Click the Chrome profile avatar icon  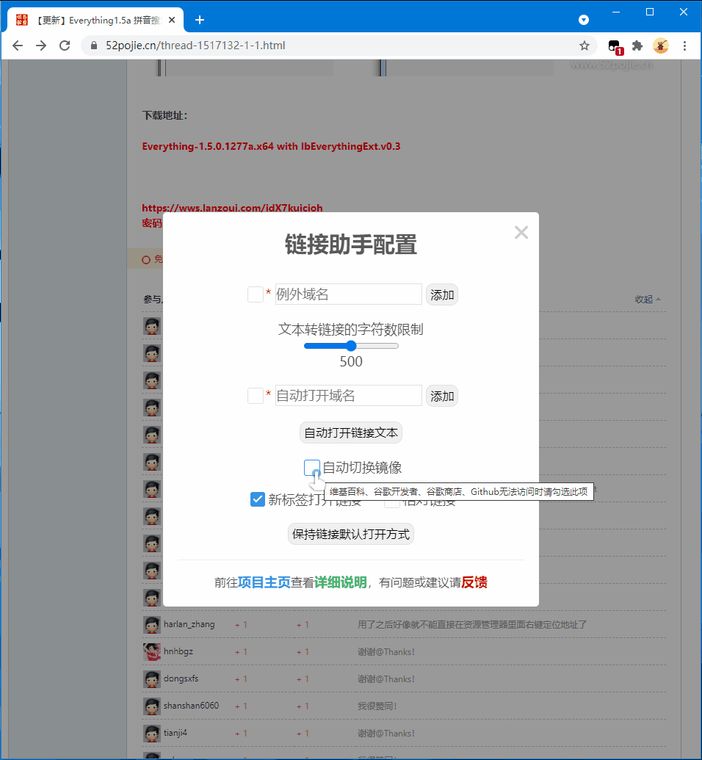[661, 46]
